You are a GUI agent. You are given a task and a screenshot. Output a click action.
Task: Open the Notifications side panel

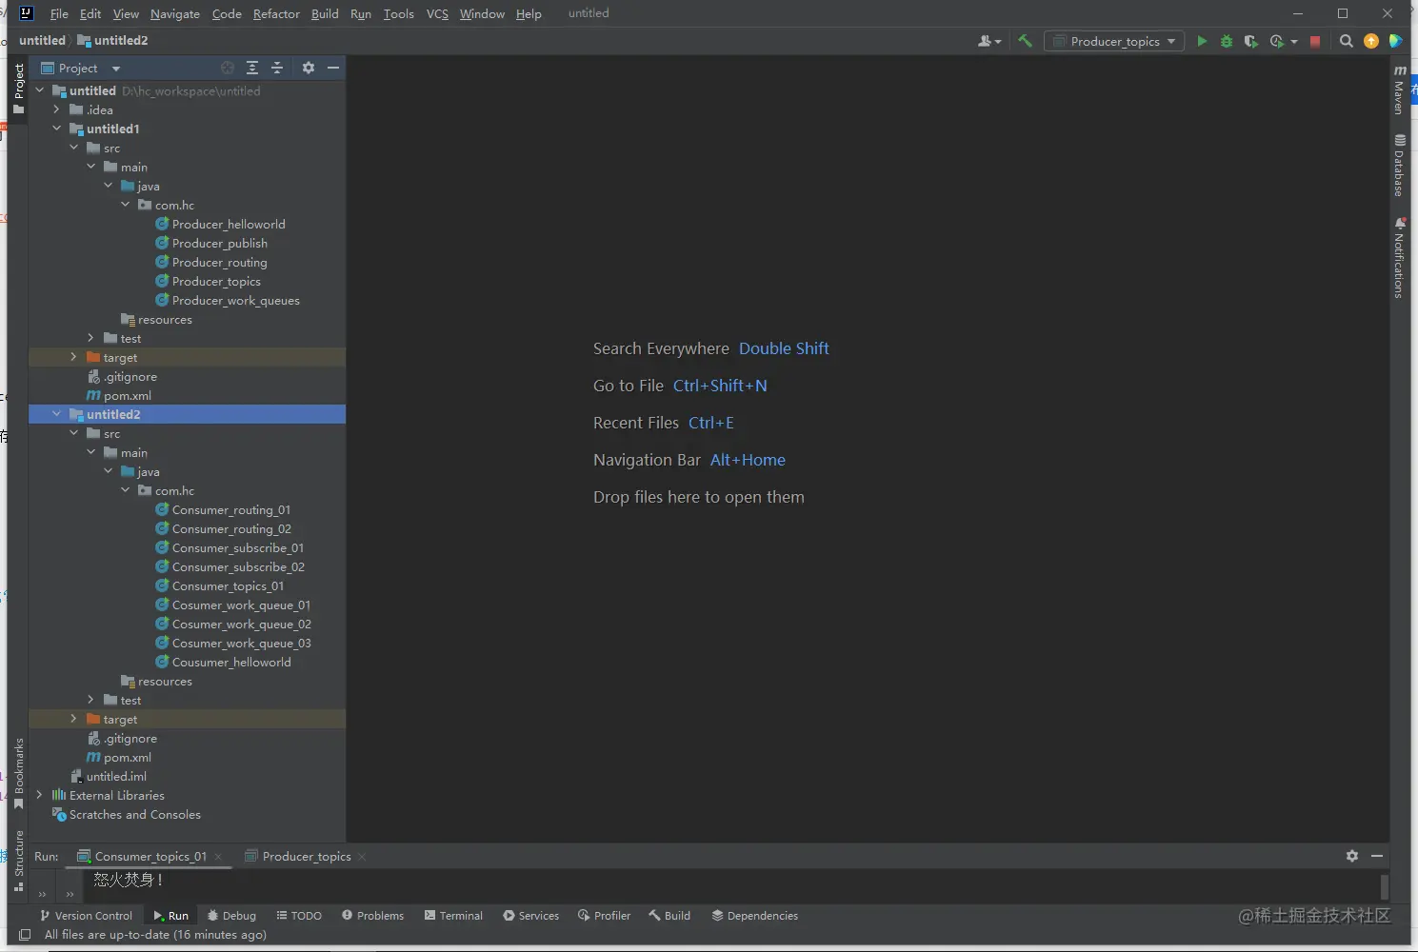(x=1399, y=258)
